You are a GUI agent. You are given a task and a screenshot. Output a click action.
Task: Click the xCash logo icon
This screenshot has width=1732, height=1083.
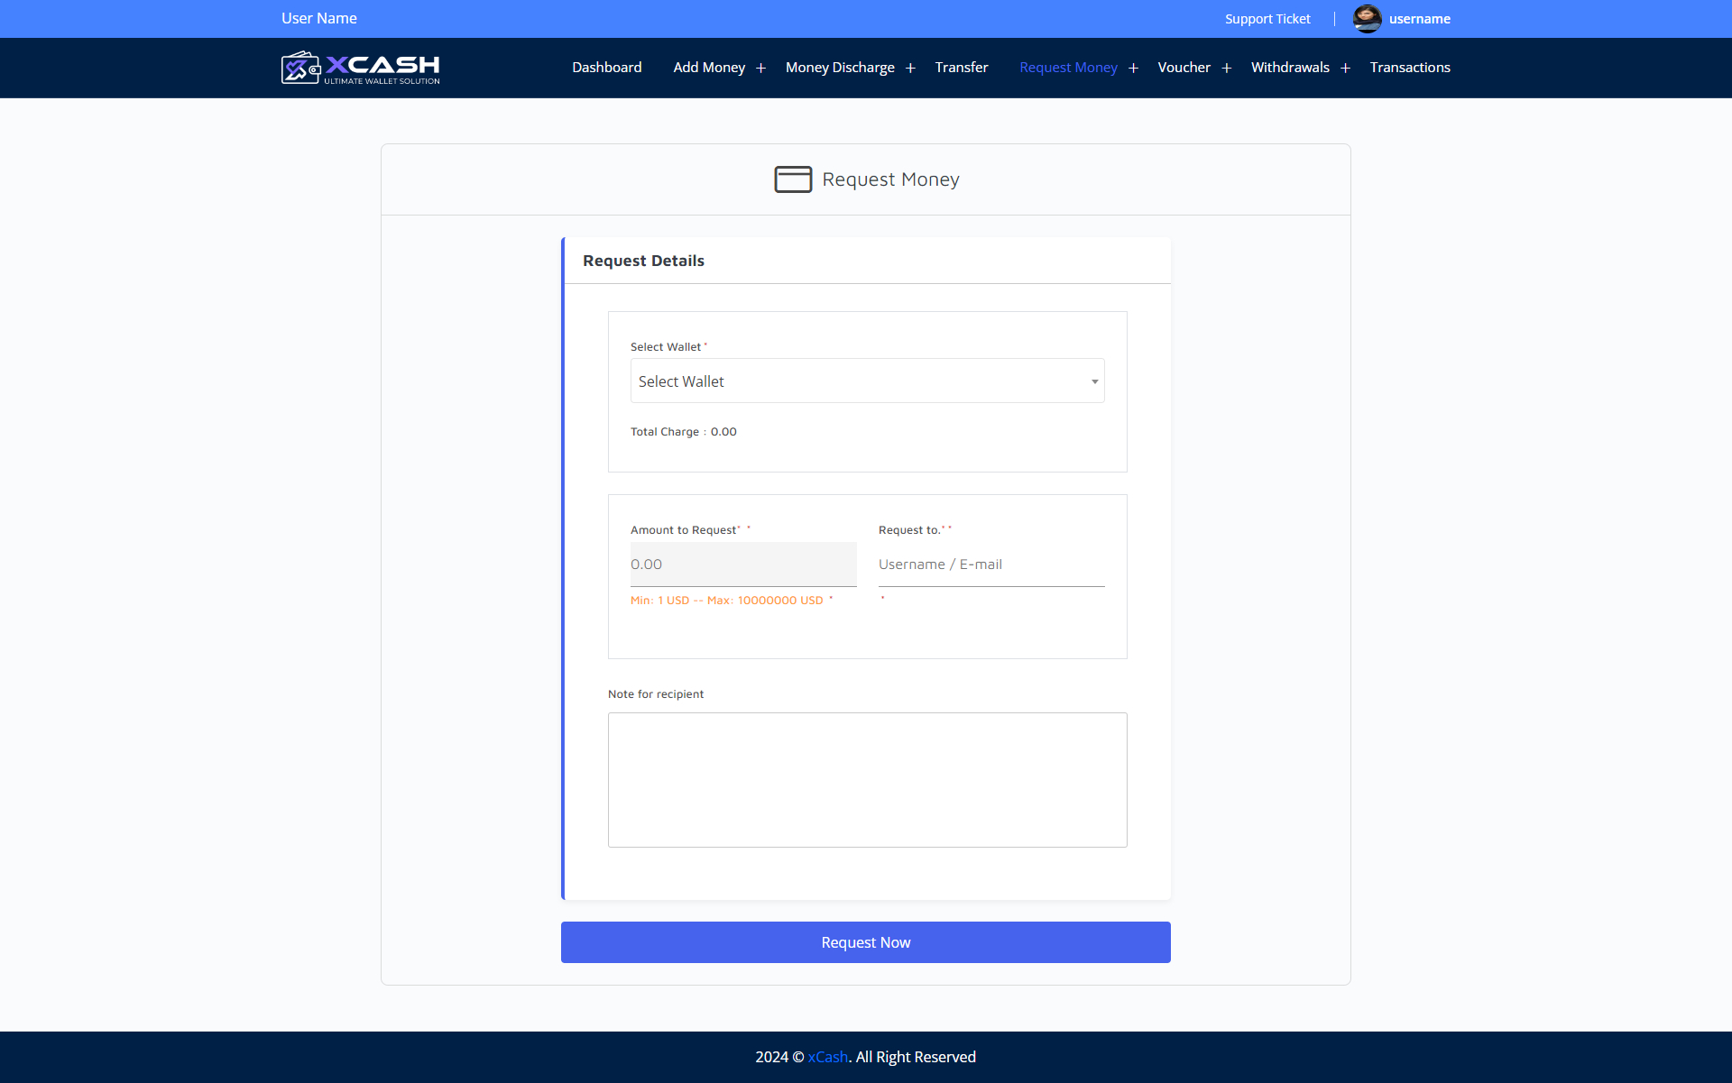[x=301, y=68]
